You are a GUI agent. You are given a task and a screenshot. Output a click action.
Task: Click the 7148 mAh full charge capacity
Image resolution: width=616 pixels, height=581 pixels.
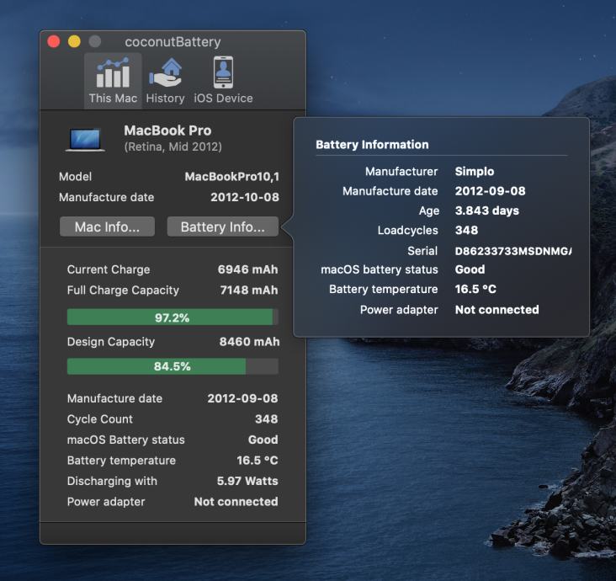tap(247, 290)
